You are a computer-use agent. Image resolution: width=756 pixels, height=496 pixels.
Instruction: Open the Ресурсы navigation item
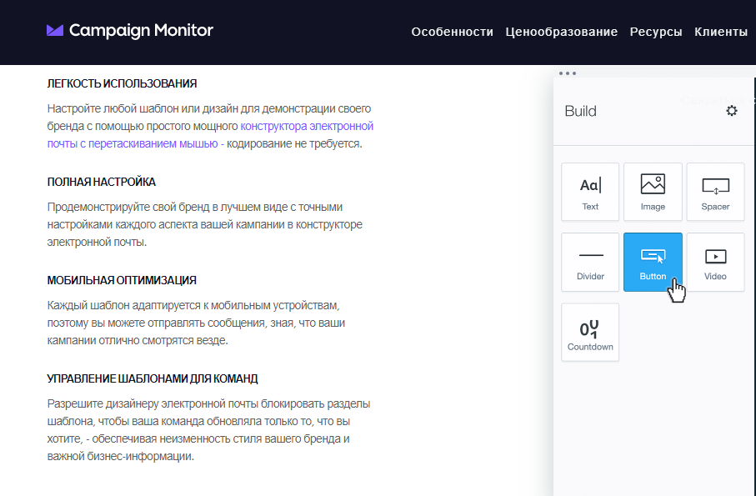656,32
